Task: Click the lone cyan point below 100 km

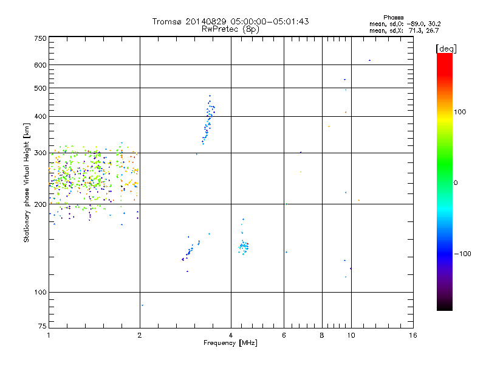Action: 142,305
